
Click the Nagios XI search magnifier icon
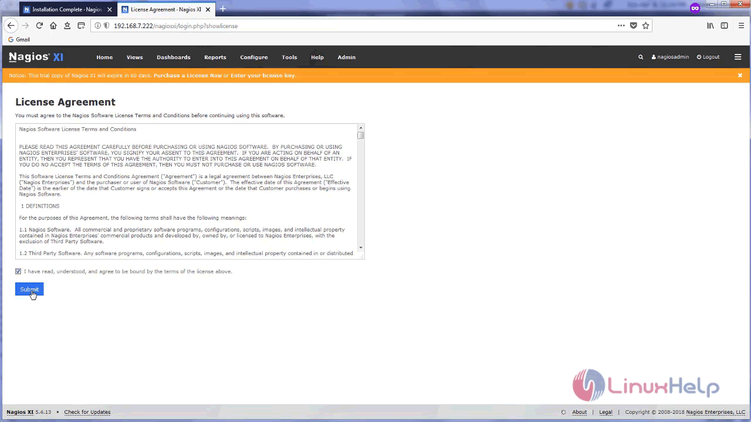click(x=641, y=57)
